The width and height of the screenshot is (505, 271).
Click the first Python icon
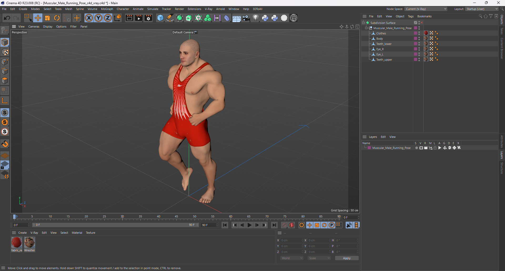click(x=265, y=18)
